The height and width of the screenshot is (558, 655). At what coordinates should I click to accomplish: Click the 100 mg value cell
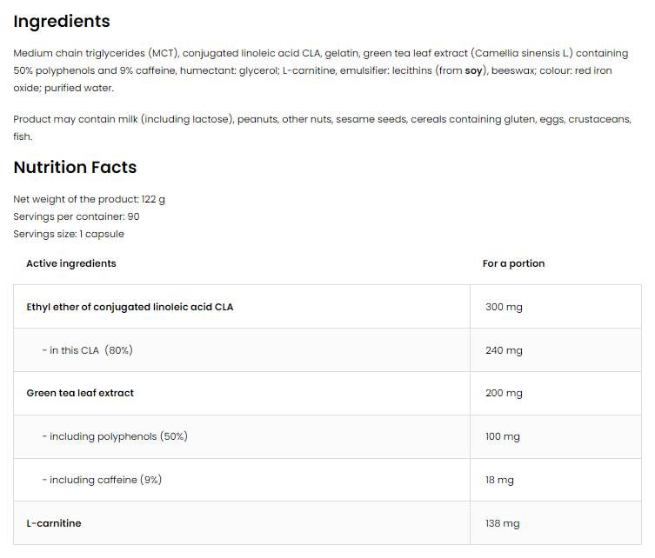[x=556, y=436]
